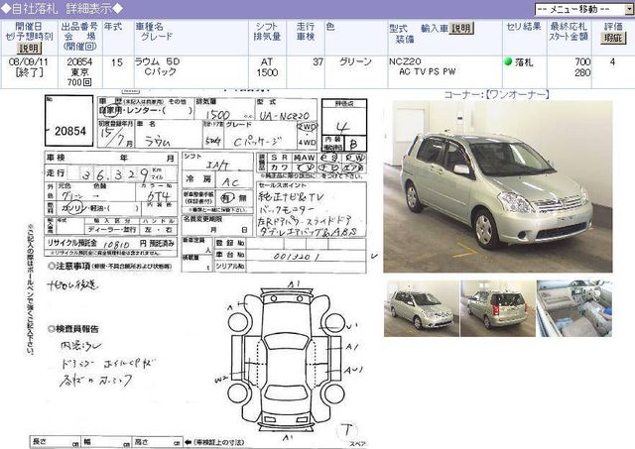Click the 落札 result text

(x=524, y=62)
